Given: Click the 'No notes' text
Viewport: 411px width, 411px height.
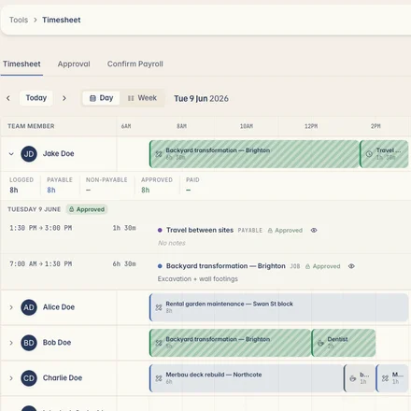Looking at the screenshot, I should (x=172, y=243).
